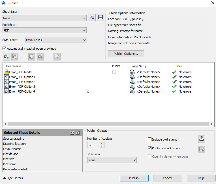
Task: Click printer icon in Error_PDF-Option2 page setup
Action: [132, 82]
